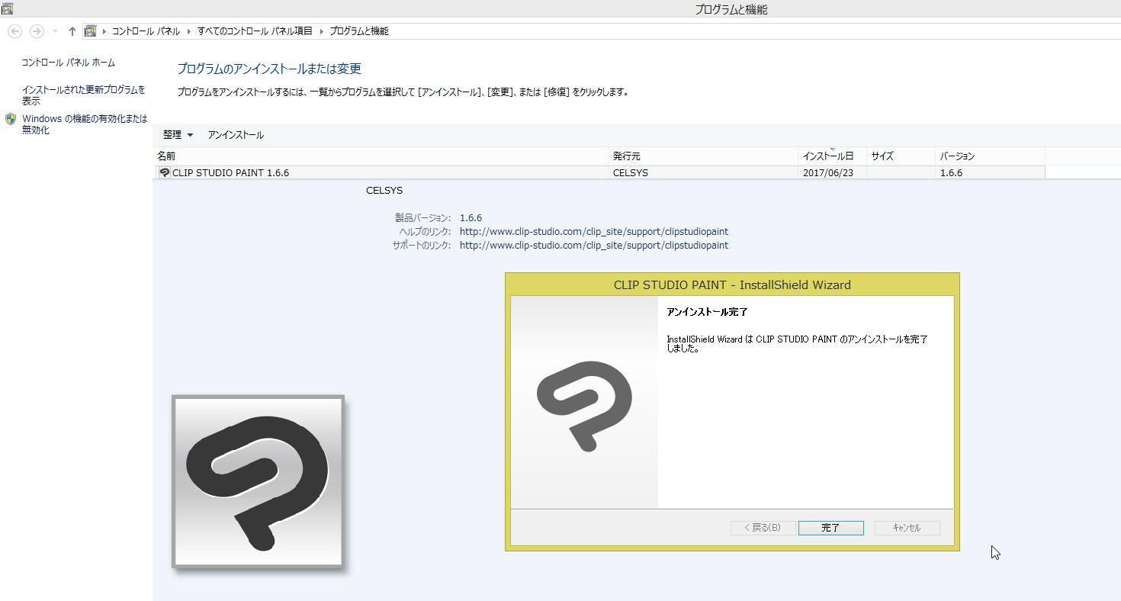
Task: Select コントロール パネル in the breadcrumb
Action: 146,31
